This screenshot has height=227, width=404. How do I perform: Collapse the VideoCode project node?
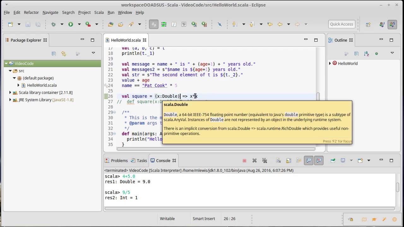(6, 63)
